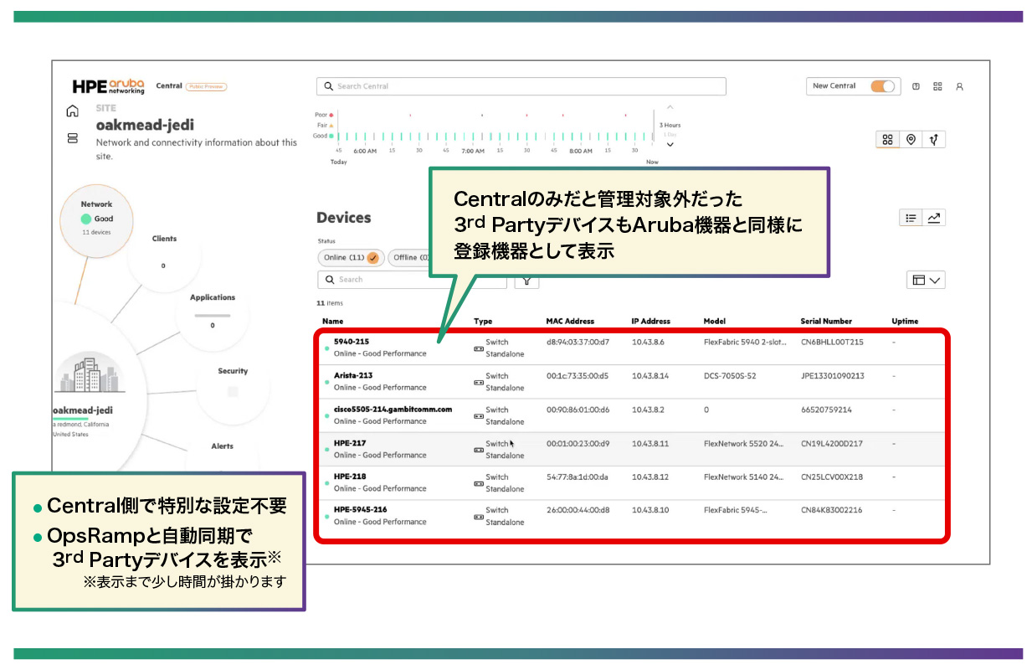Sort by the Uptime column header
This screenshot has height=670, width=1032.
tap(905, 322)
